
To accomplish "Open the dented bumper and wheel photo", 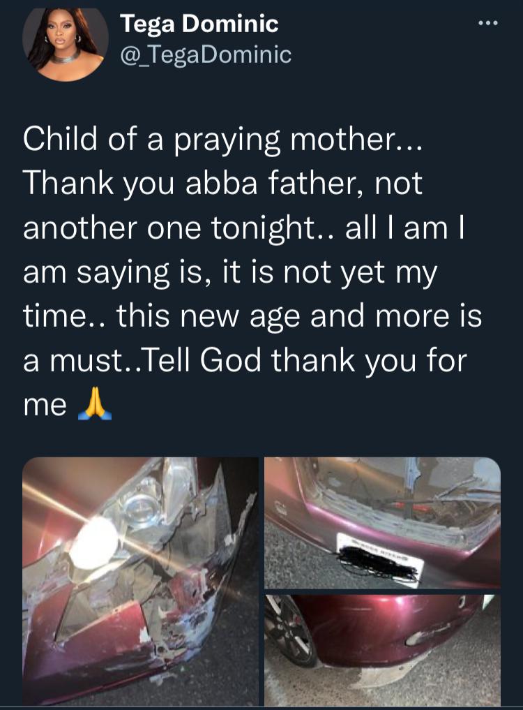I will [382, 650].
